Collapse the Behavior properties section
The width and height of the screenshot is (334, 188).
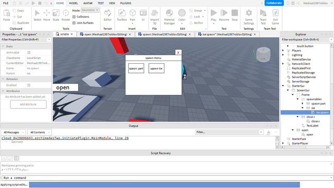click(x=3, y=79)
